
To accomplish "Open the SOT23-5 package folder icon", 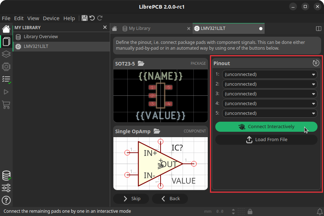I will (x=141, y=63).
